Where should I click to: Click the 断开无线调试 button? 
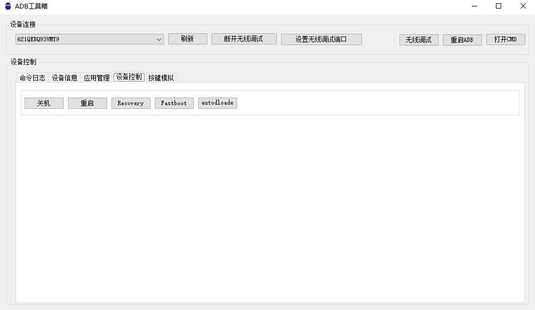tap(244, 39)
